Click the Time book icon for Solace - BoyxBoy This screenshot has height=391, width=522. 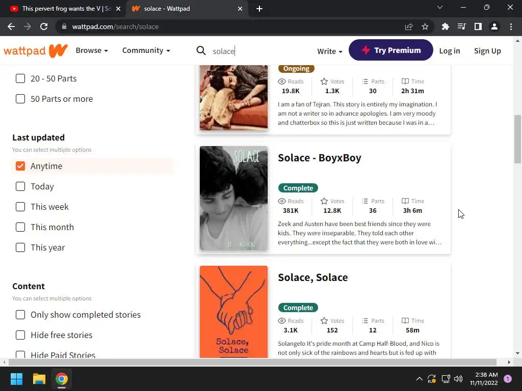click(405, 201)
